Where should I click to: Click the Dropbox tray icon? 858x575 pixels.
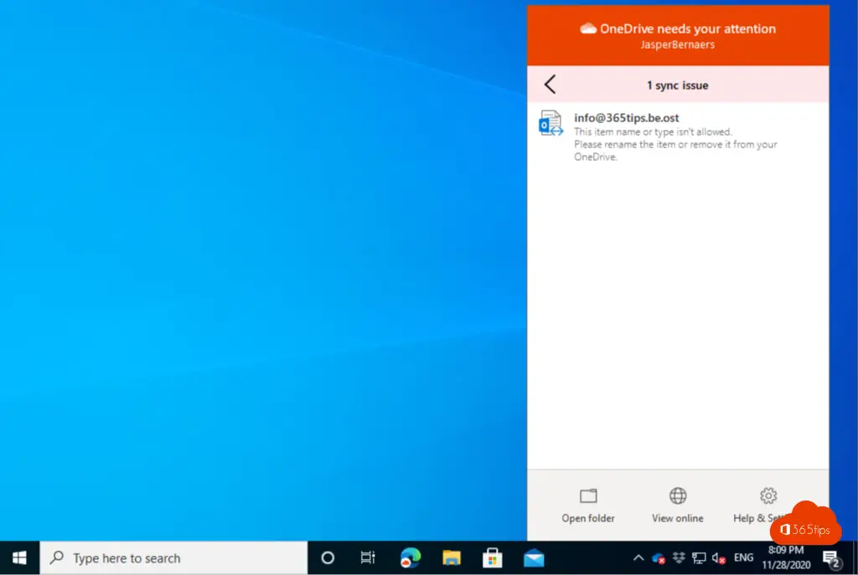click(679, 557)
